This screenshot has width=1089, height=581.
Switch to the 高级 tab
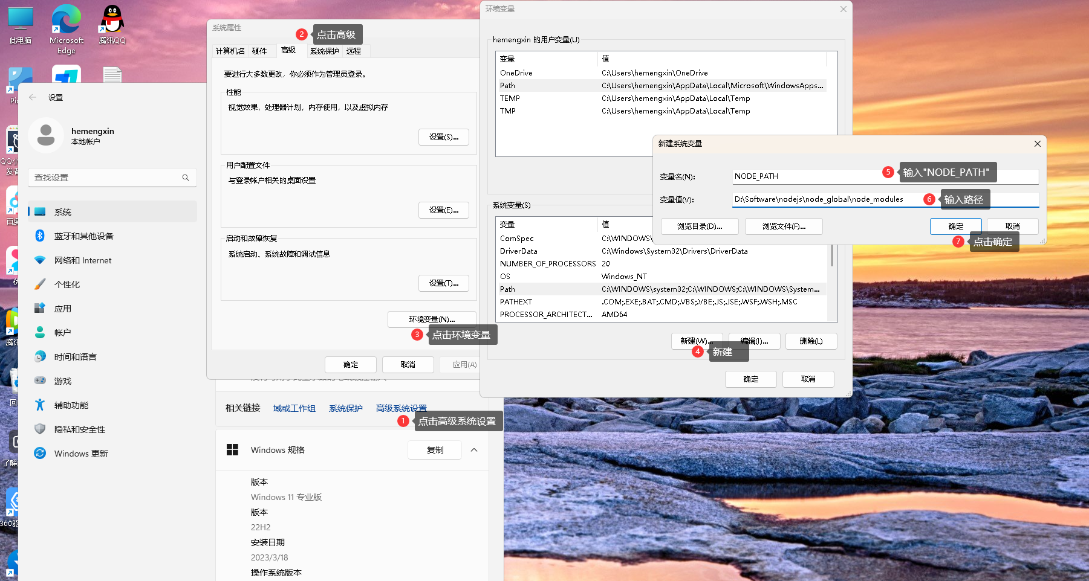point(288,50)
